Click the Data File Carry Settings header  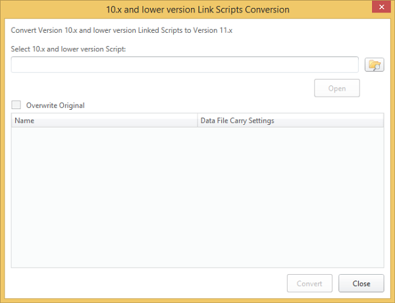click(x=237, y=121)
